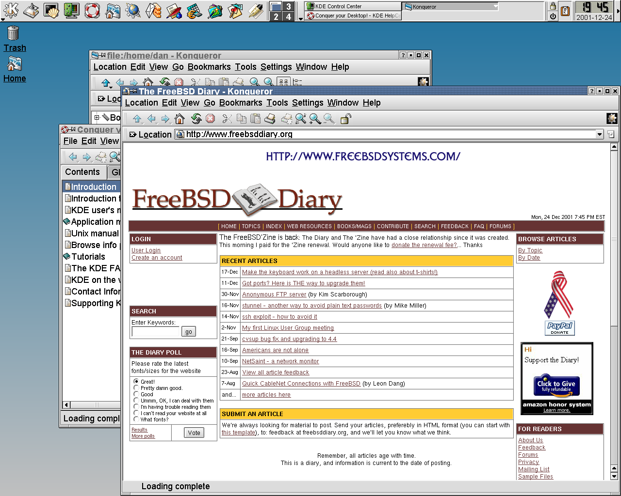Open the 'Create an account' link
The height and width of the screenshot is (496, 621).
pyautogui.click(x=157, y=258)
